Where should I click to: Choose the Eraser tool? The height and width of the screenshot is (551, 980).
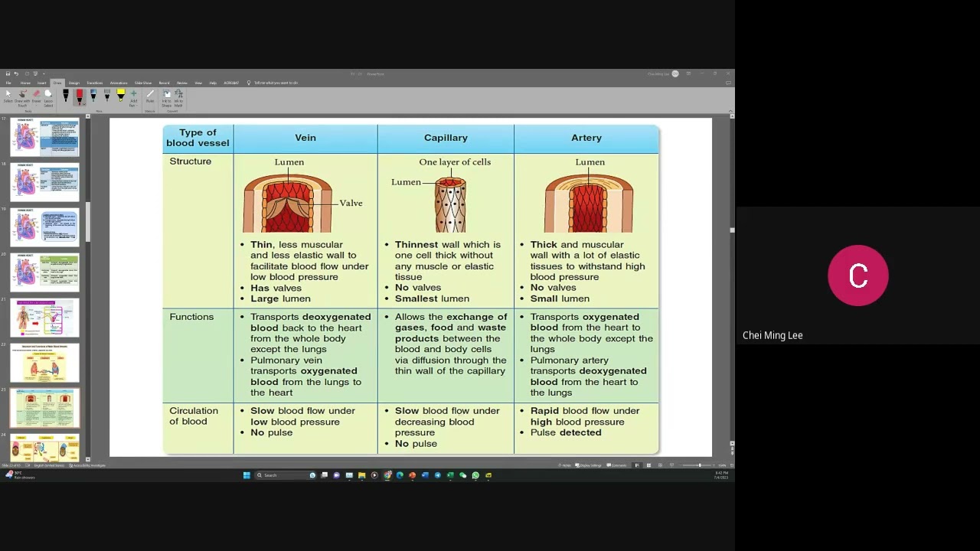[36, 97]
